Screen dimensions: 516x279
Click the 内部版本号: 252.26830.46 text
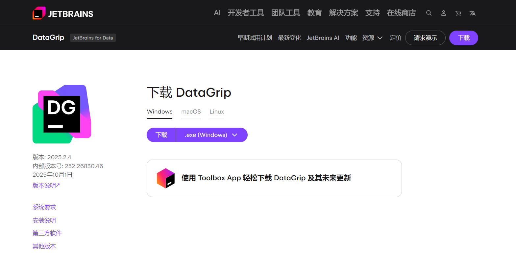pyautogui.click(x=68, y=166)
